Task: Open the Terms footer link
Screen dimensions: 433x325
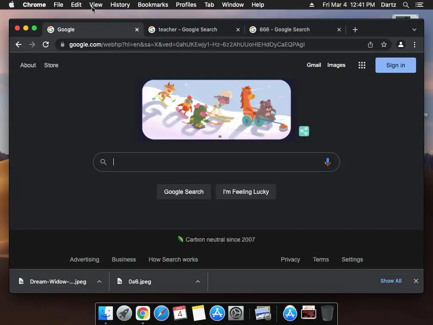Action: point(321,259)
